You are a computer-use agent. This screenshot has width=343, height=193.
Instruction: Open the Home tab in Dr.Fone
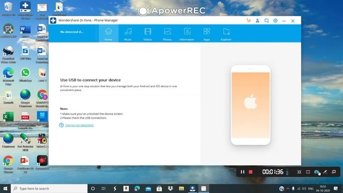[x=108, y=33]
